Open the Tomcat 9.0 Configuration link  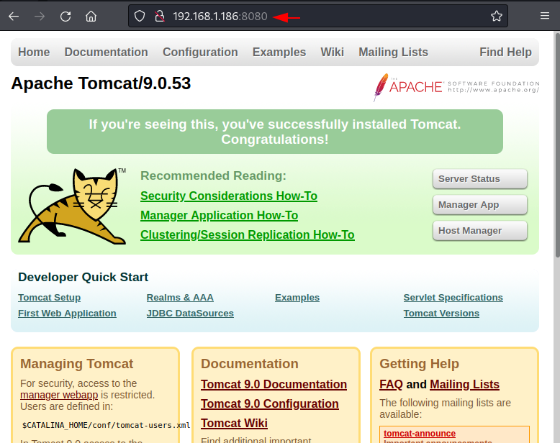(270, 403)
